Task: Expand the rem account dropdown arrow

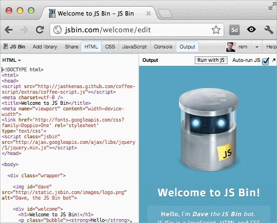Action: 257,47
